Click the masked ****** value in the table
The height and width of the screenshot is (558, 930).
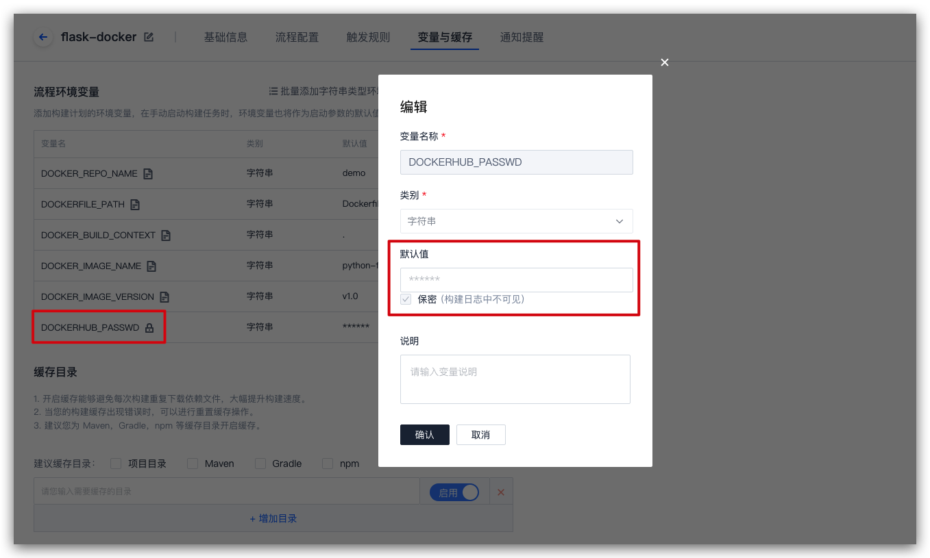(356, 327)
